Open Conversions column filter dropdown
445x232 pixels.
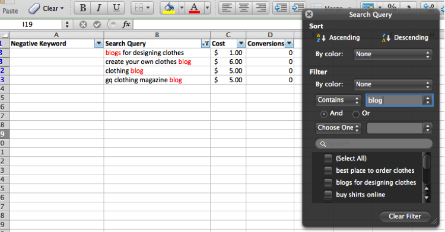pos(289,44)
